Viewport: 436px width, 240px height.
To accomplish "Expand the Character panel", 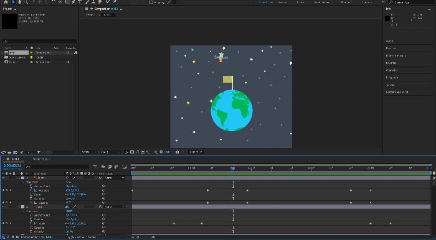I will tap(392, 70).
